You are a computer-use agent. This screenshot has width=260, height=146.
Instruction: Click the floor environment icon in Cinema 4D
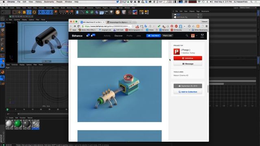coord(102,13)
